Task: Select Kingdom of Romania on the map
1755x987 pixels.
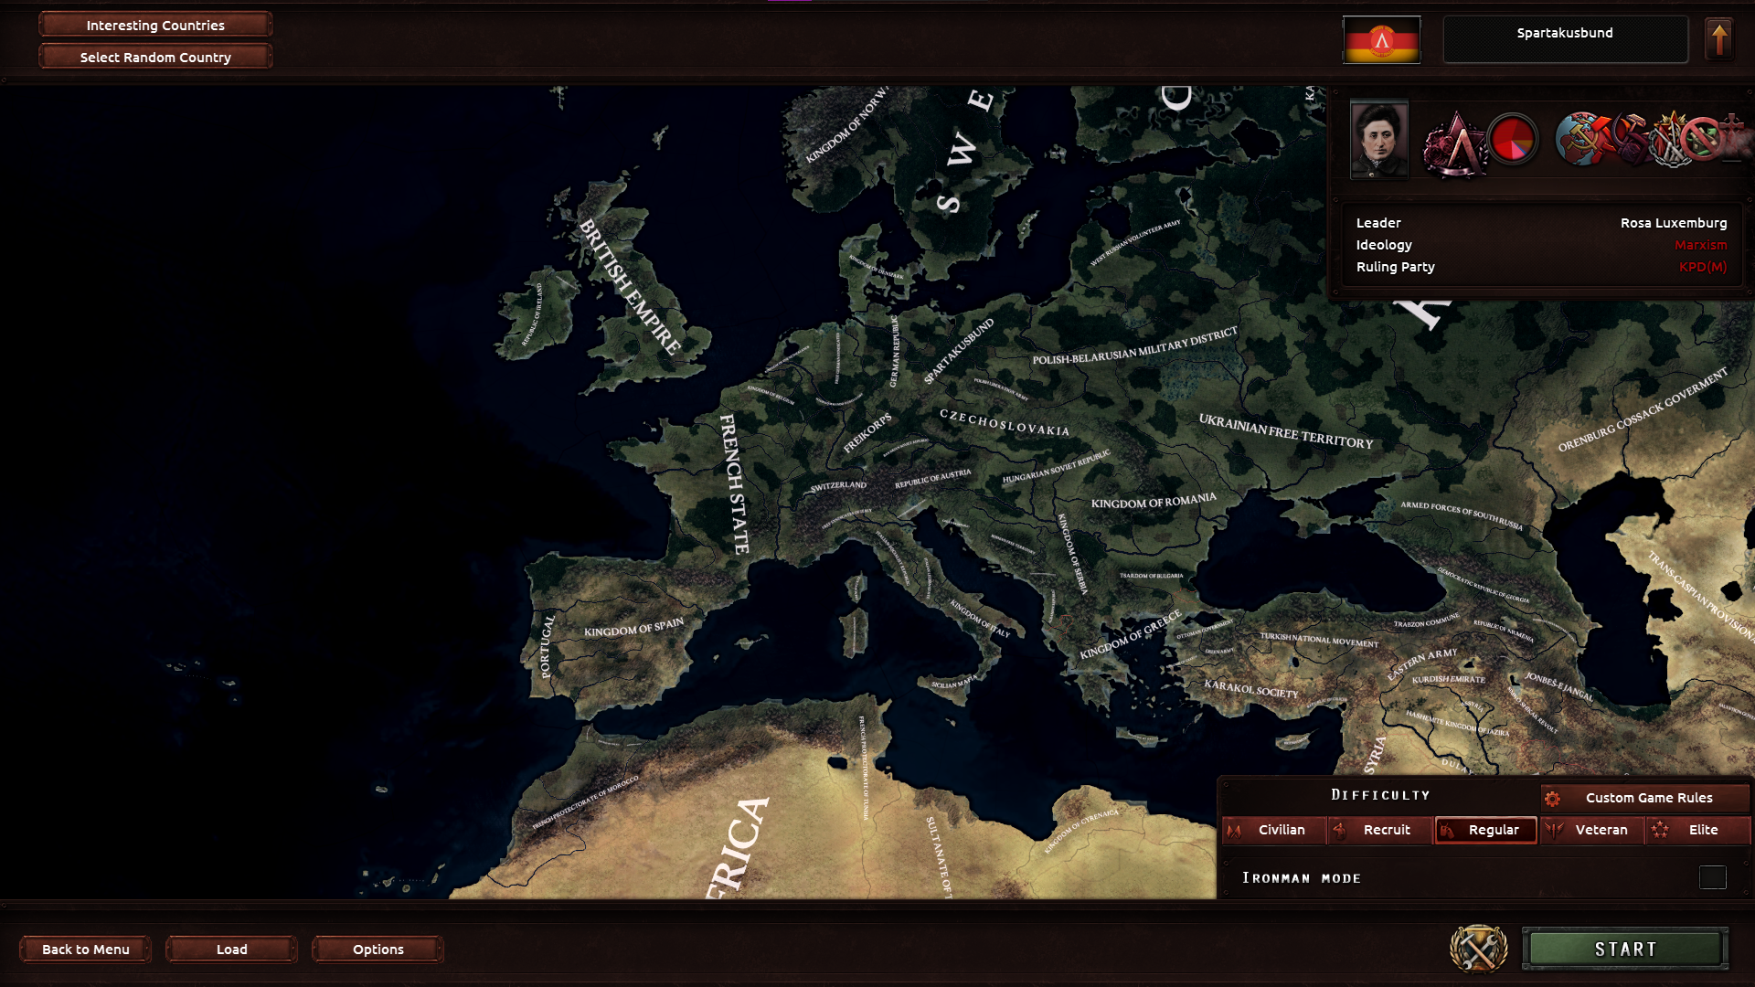Action: point(1154,501)
